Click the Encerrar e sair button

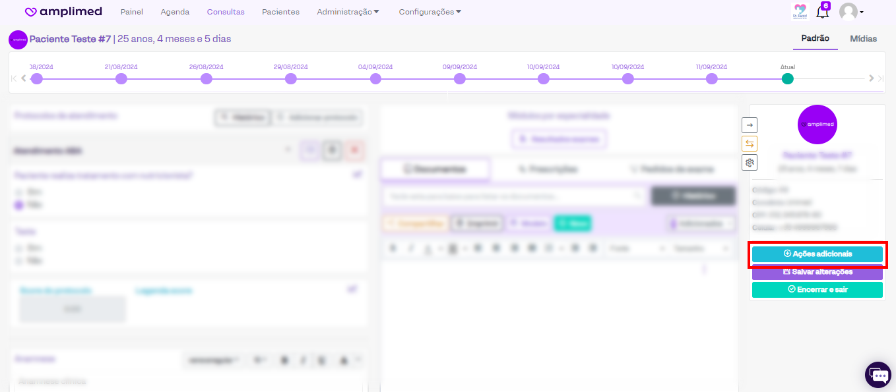[817, 290]
